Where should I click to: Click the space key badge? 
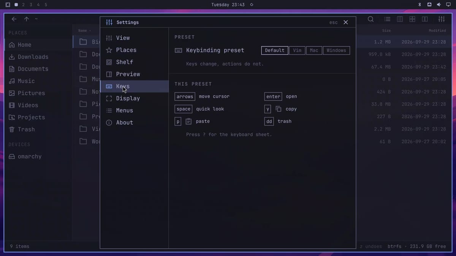(x=184, y=109)
